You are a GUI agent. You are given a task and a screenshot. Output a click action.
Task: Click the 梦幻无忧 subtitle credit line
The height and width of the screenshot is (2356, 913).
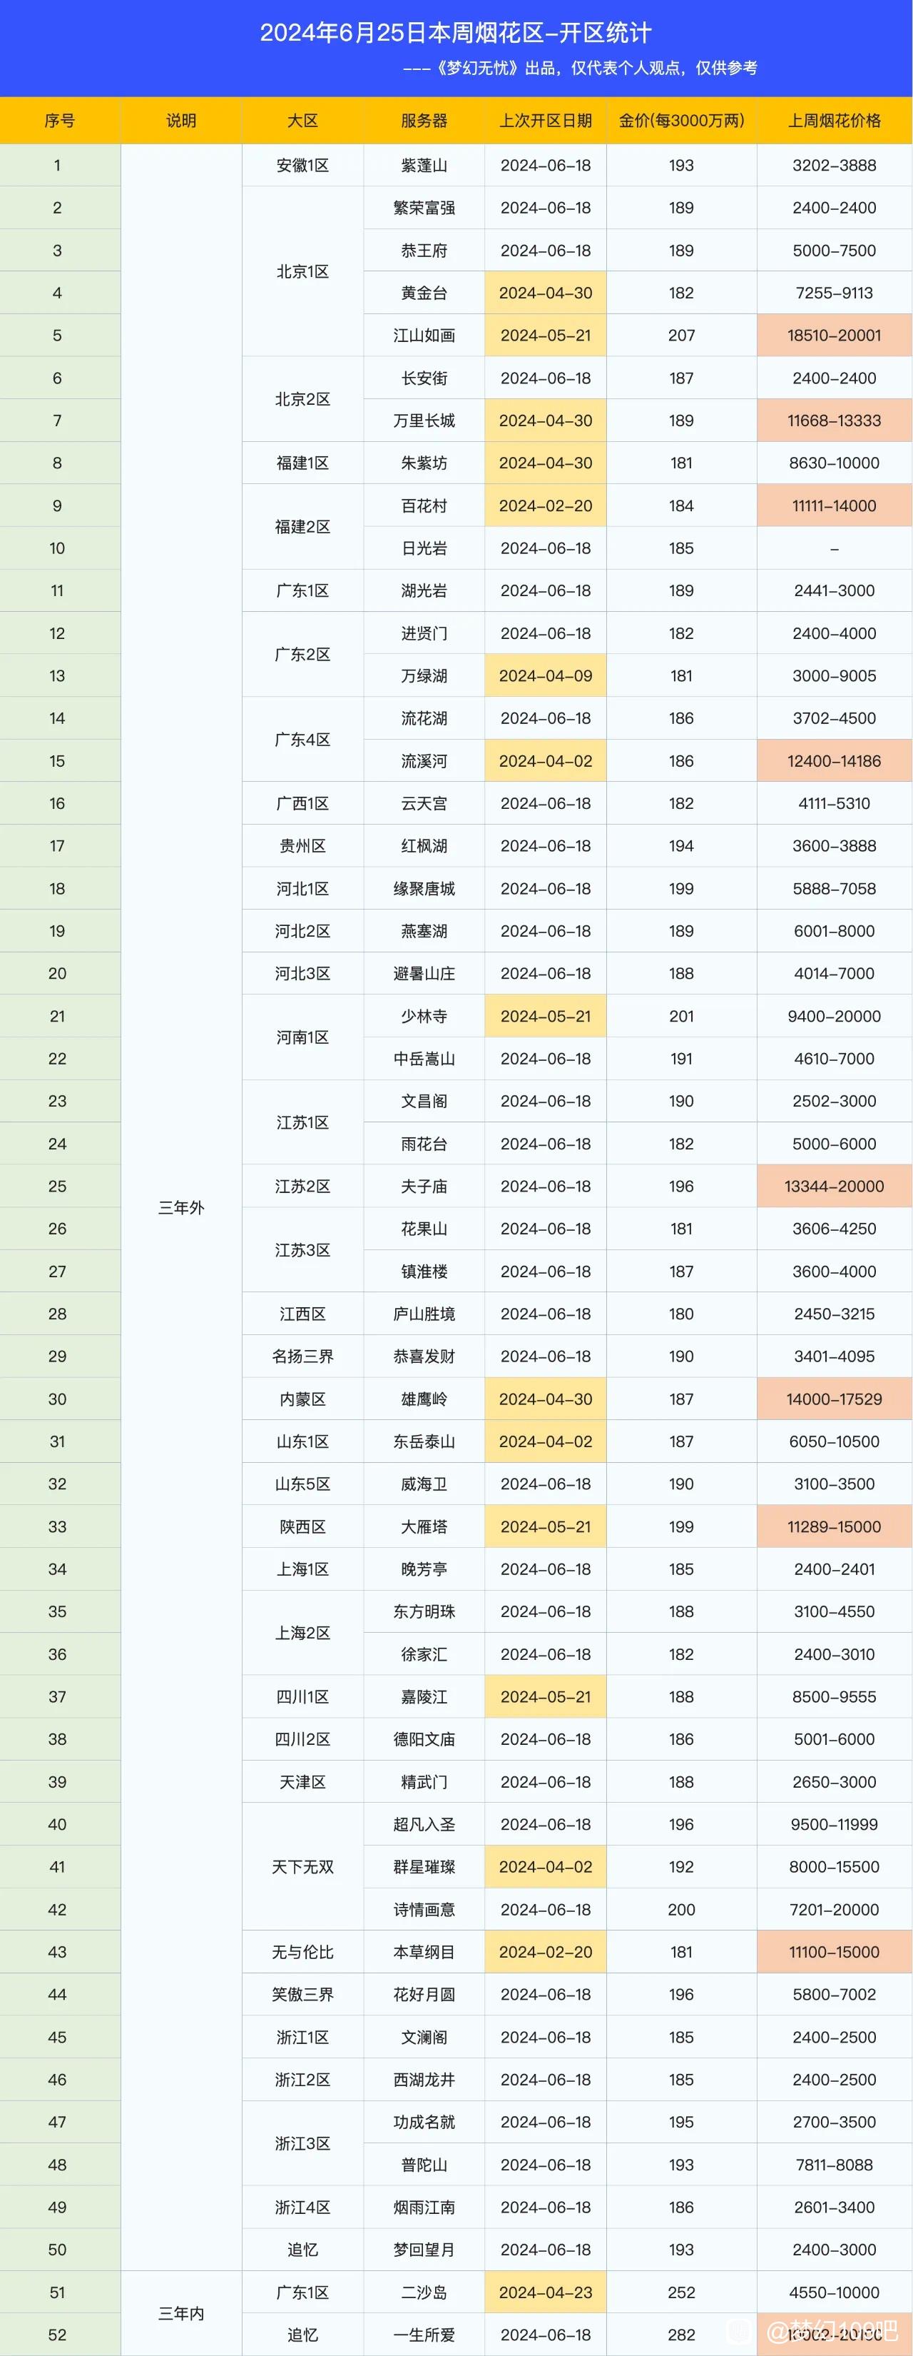click(x=579, y=68)
